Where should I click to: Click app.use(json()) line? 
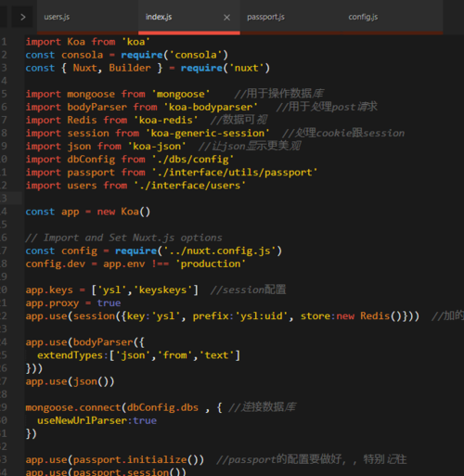(x=70, y=381)
